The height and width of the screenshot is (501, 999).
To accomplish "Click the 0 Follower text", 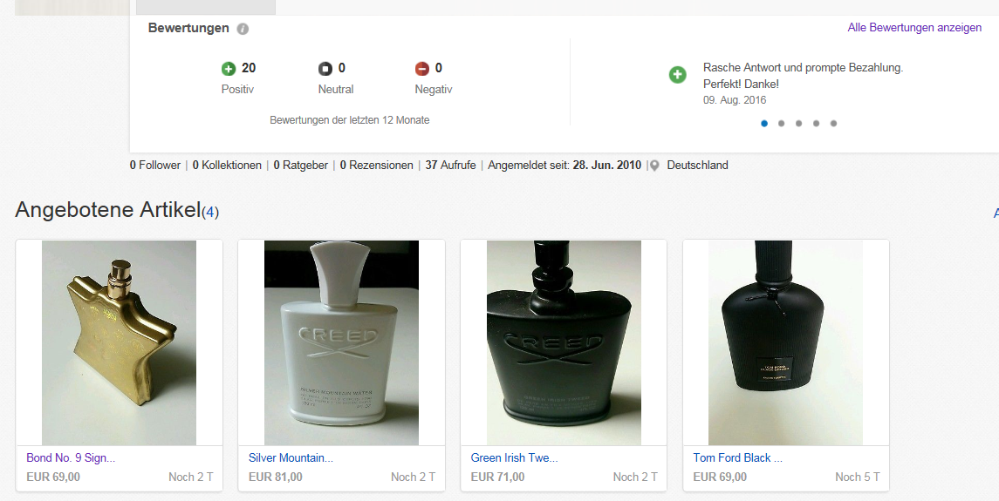I will point(154,166).
